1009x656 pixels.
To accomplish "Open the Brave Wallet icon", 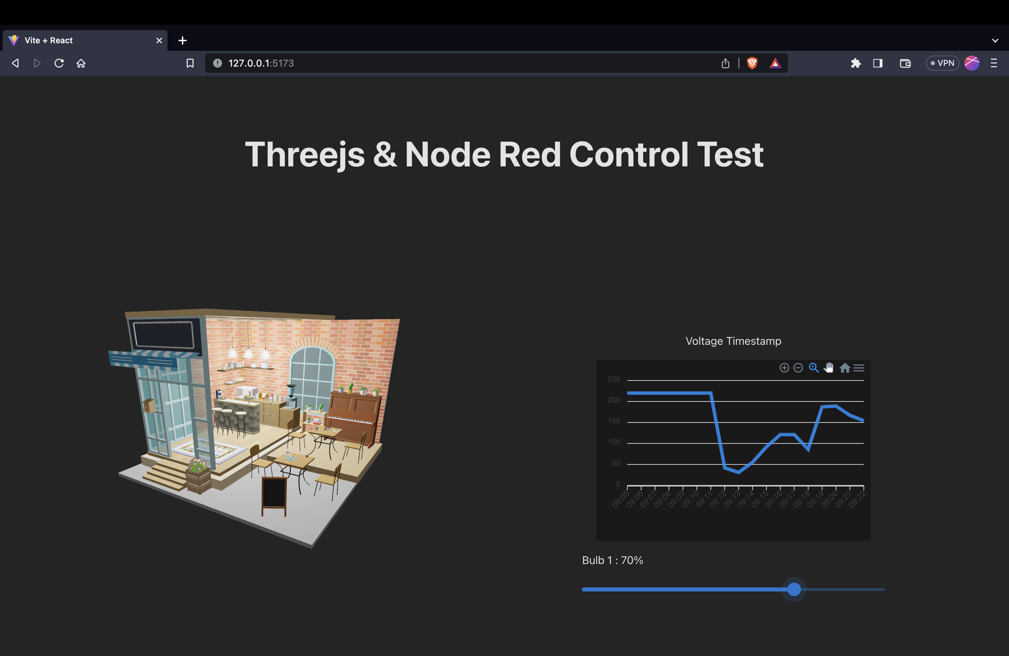I will pyautogui.click(x=905, y=63).
